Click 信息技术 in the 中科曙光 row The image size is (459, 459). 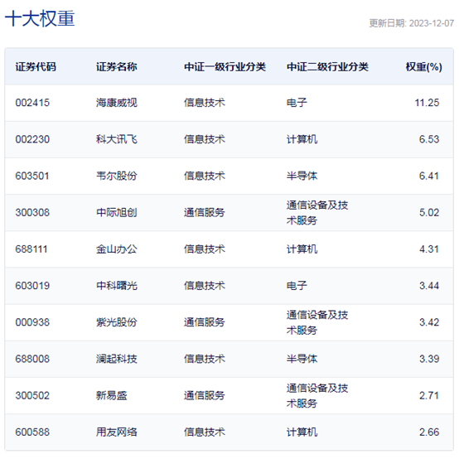[205, 286]
